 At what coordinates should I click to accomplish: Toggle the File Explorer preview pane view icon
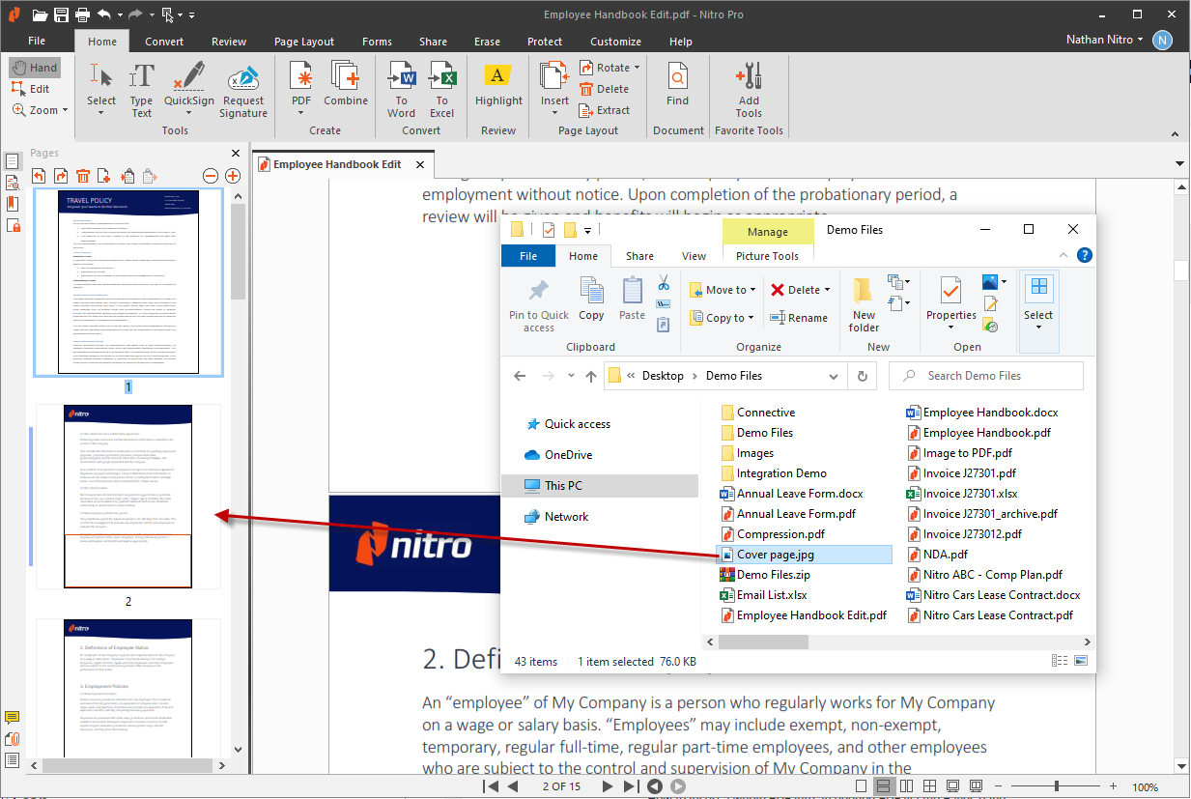pos(1080,661)
